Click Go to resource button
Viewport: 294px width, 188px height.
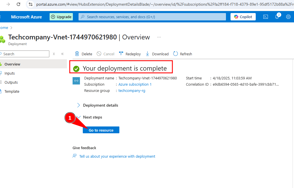click(101, 130)
